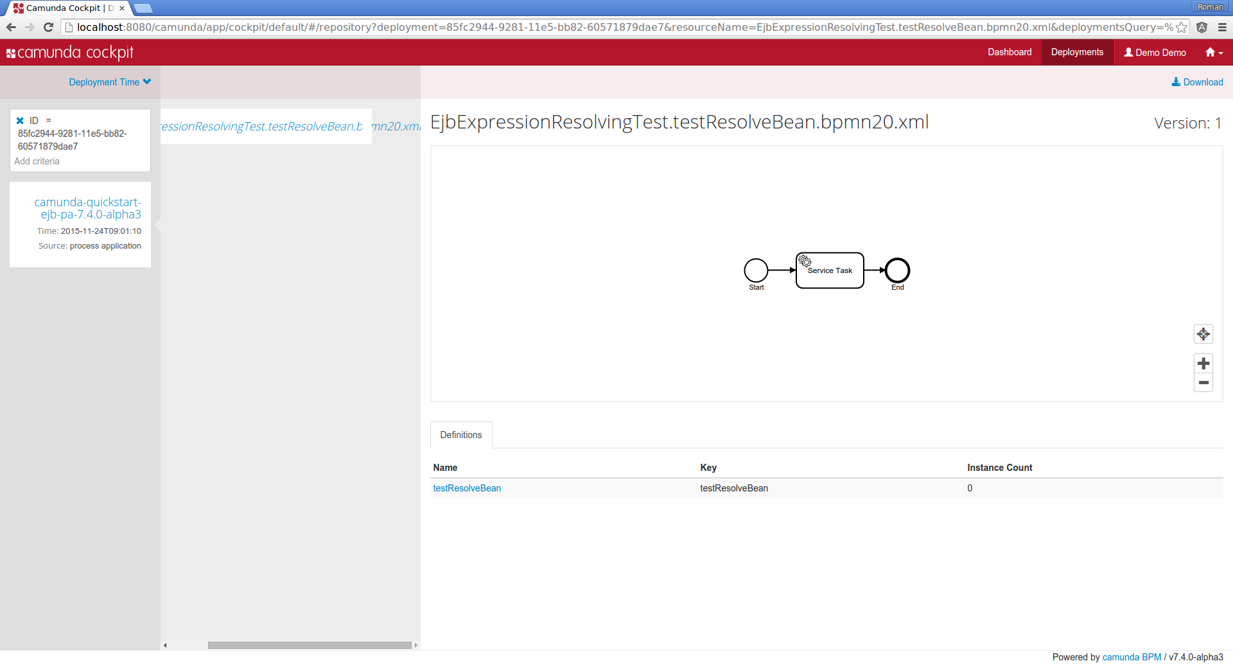Go to the Dashboard menu item

coord(1010,52)
